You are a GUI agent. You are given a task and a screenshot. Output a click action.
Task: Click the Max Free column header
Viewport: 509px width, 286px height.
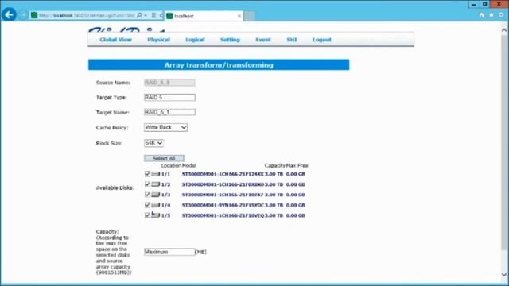297,166
